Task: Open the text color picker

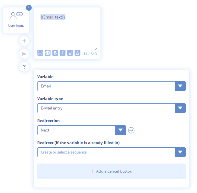Action: (77, 53)
